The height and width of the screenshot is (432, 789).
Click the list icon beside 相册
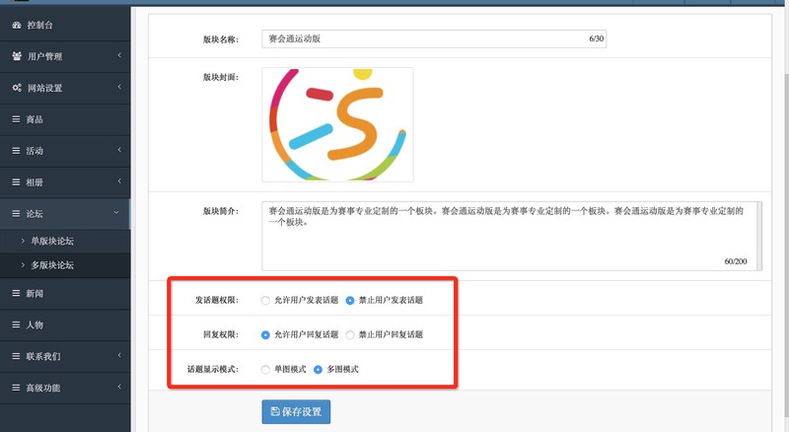[x=16, y=182]
